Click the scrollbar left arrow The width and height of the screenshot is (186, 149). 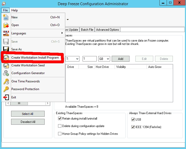8,103
